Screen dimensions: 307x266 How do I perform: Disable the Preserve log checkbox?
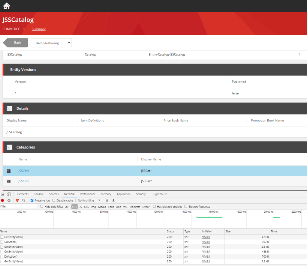tap(32, 201)
